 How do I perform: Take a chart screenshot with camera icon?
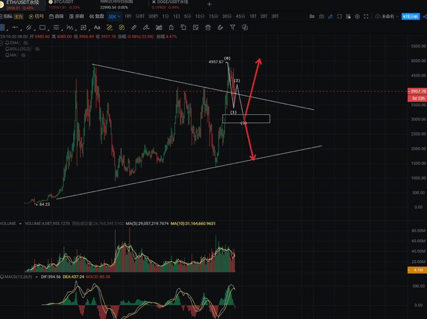tap(322, 16)
